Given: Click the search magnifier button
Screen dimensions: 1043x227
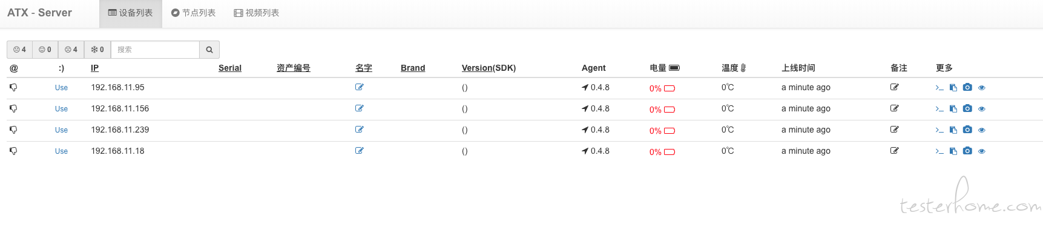Looking at the screenshot, I should coord(209,50).
